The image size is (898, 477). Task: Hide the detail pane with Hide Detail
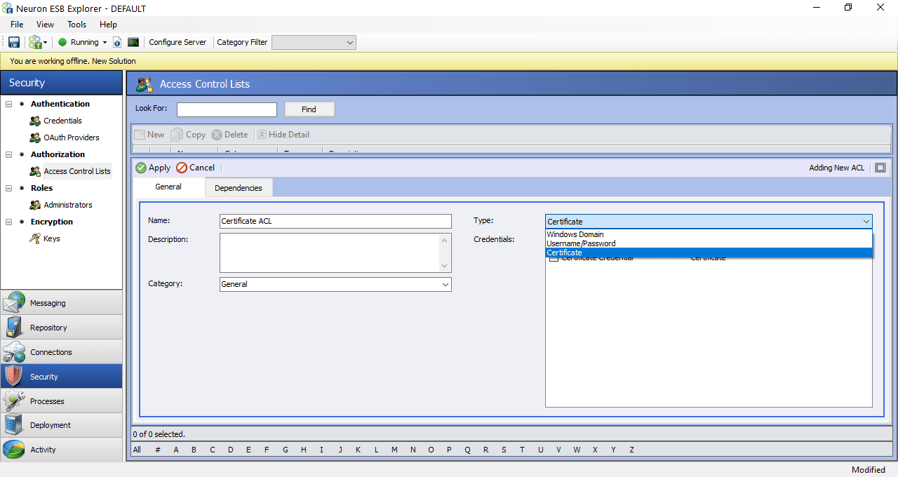pos(283,135)
